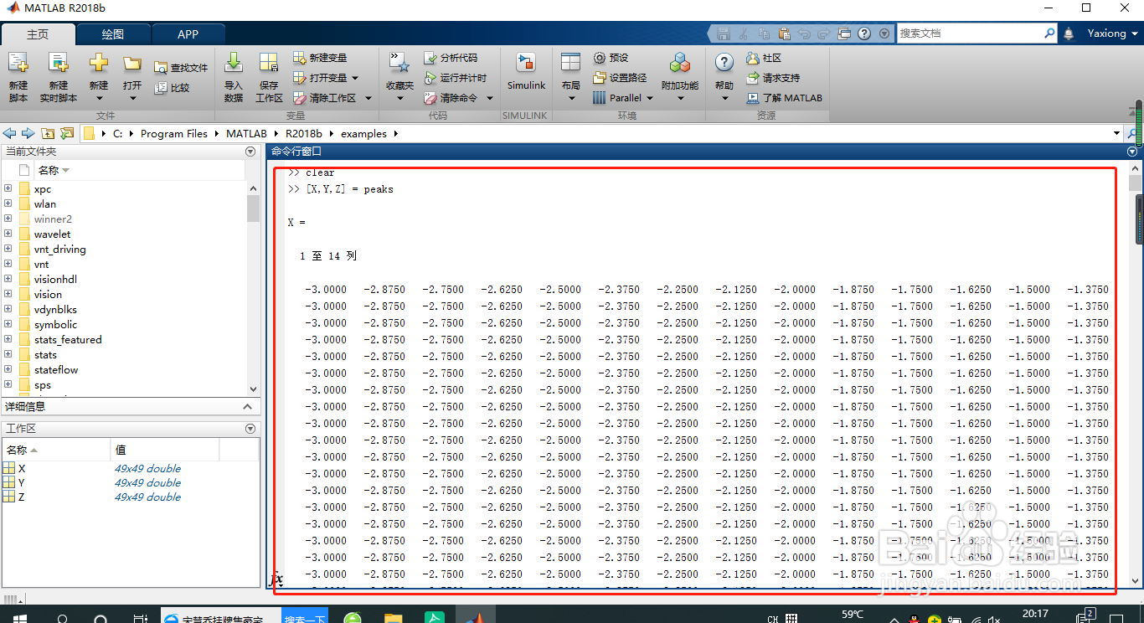1144x623 pixels.
Task: Click the search magnifier in 搜索文档 box
Action: tap(1049, 33)
